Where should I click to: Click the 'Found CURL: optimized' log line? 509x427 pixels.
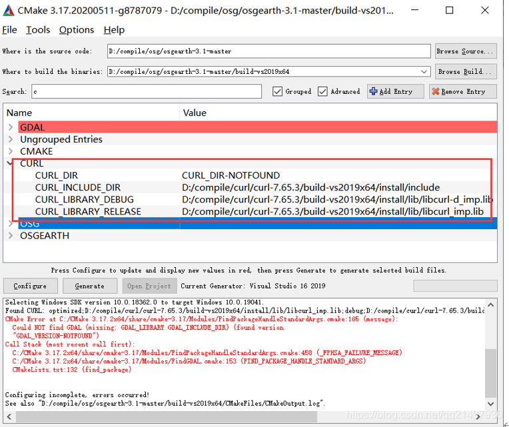tap(245, 311)
